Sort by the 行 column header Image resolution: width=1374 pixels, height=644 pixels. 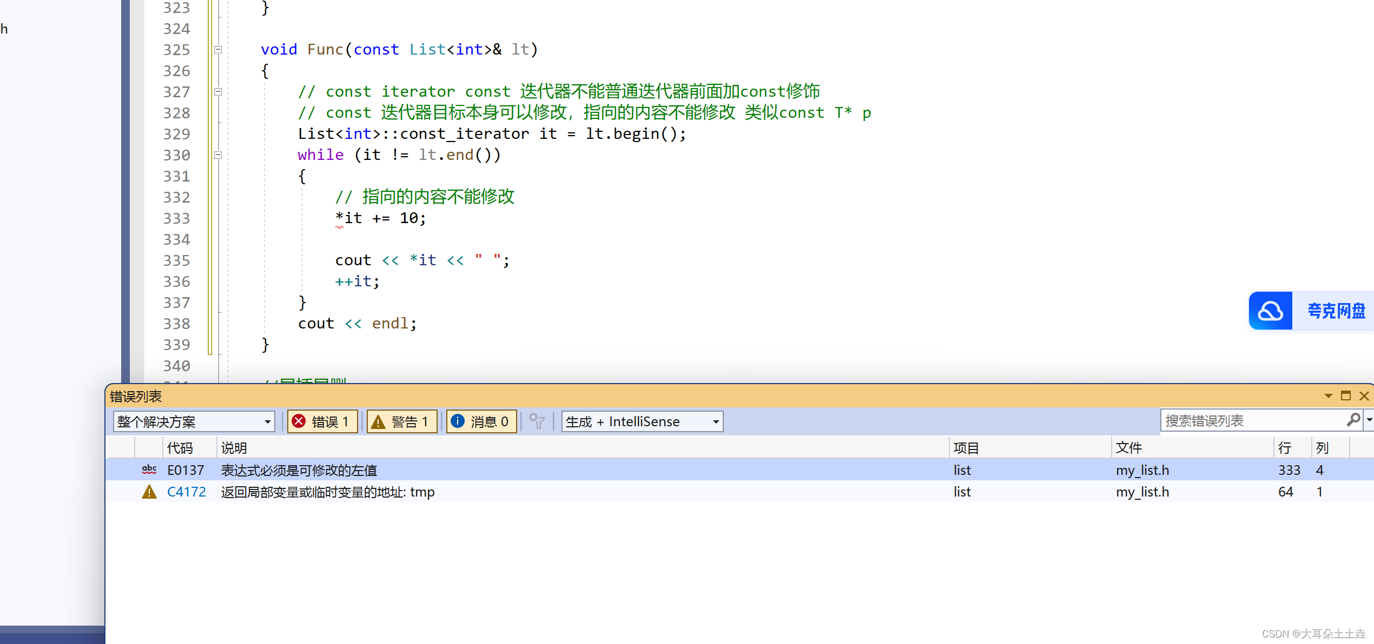coord(1292,448)
